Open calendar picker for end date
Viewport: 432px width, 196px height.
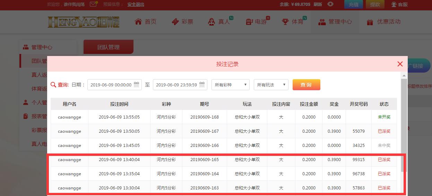point(202,85)
